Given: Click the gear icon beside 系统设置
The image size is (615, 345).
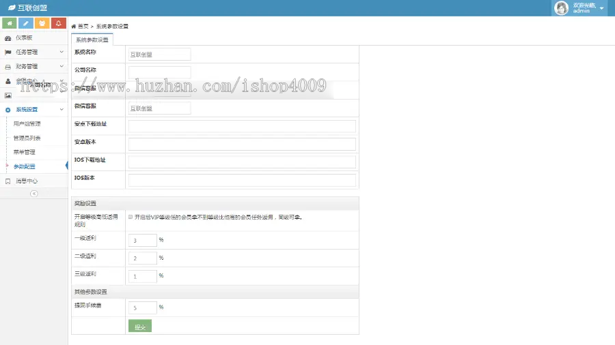Looking at the screenshot, I should click(8, 110).
